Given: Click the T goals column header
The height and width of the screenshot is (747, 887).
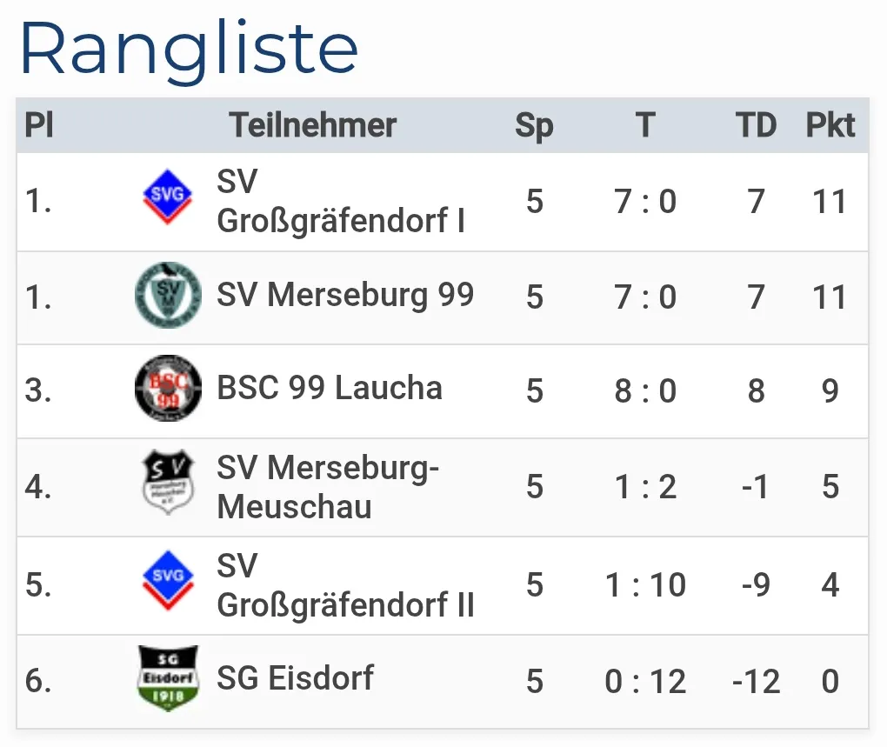Looking at the screenshot, I should pyautogui.click(x=644, y=126).
